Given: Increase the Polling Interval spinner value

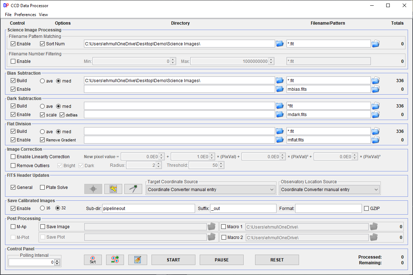Looking at the screenshot, I should click(57, 260).
